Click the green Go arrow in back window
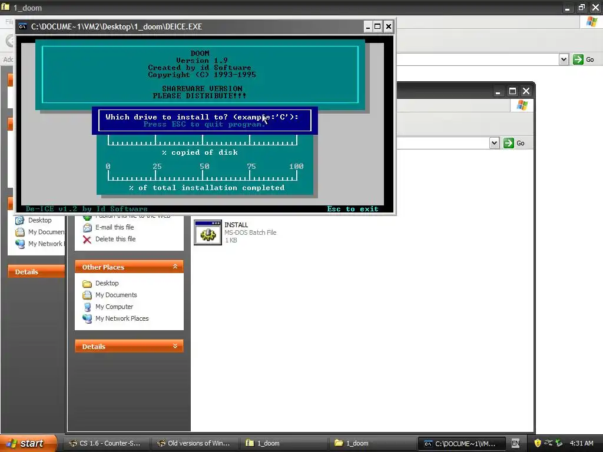This screenshot has width=603, height=452. pos(578,59)
